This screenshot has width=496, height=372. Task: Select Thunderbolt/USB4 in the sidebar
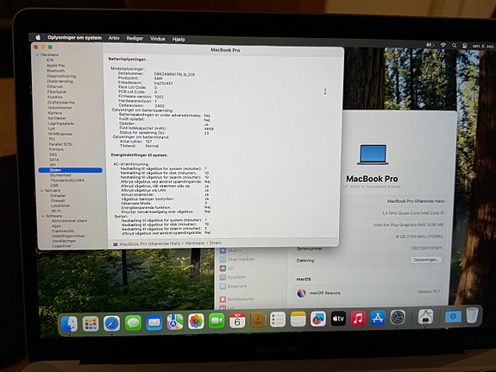67,180
